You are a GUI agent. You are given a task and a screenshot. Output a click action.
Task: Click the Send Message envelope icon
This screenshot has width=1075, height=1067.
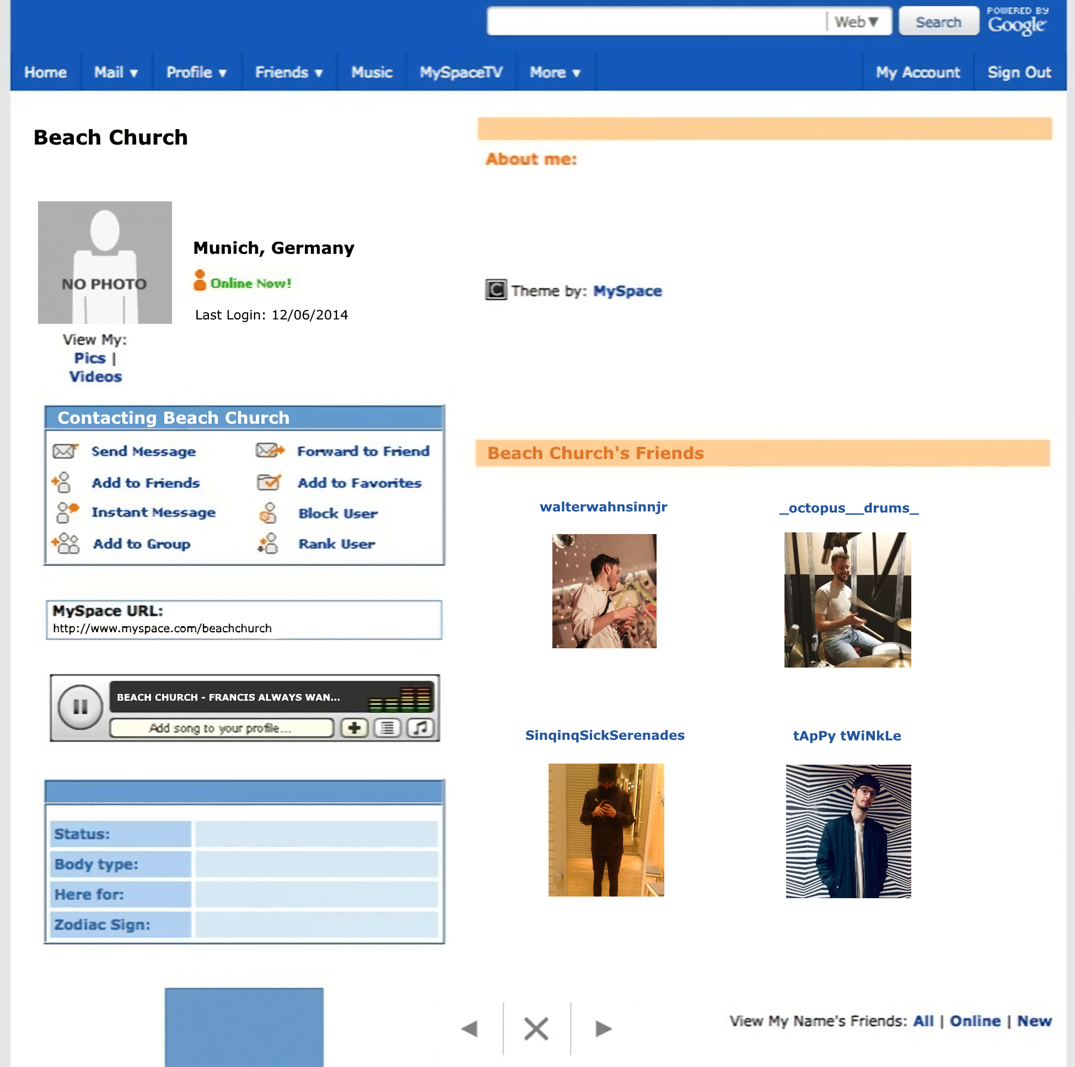coord(65,451)
